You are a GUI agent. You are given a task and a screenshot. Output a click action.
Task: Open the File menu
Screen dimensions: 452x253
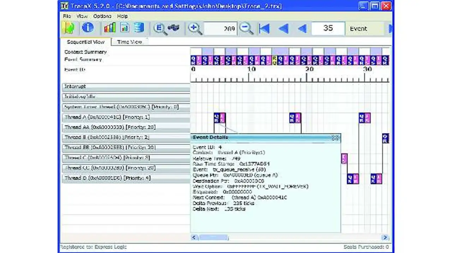tap(67, 16)
